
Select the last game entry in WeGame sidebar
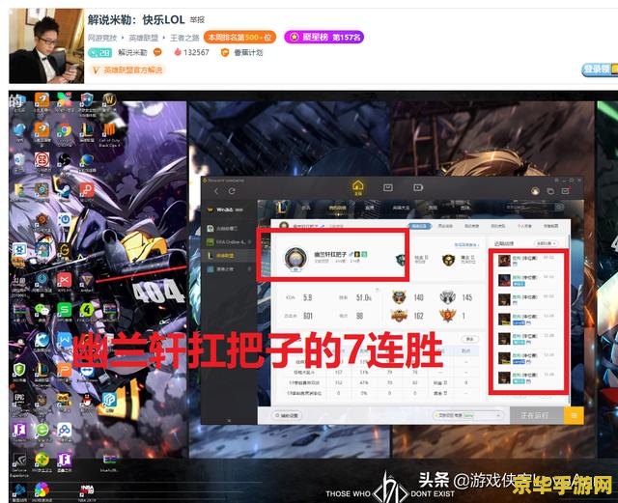pyautogui.click(x=229, y=268)
